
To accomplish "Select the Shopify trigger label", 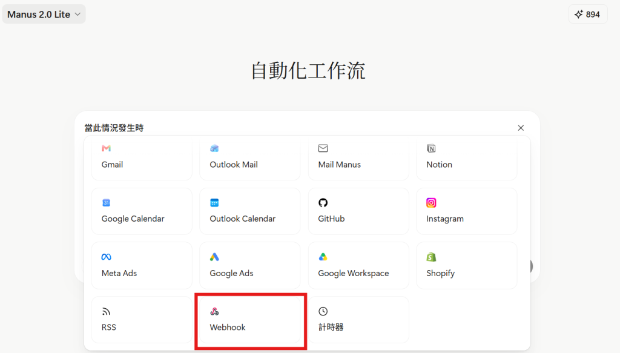I will (x=441, y=273).
